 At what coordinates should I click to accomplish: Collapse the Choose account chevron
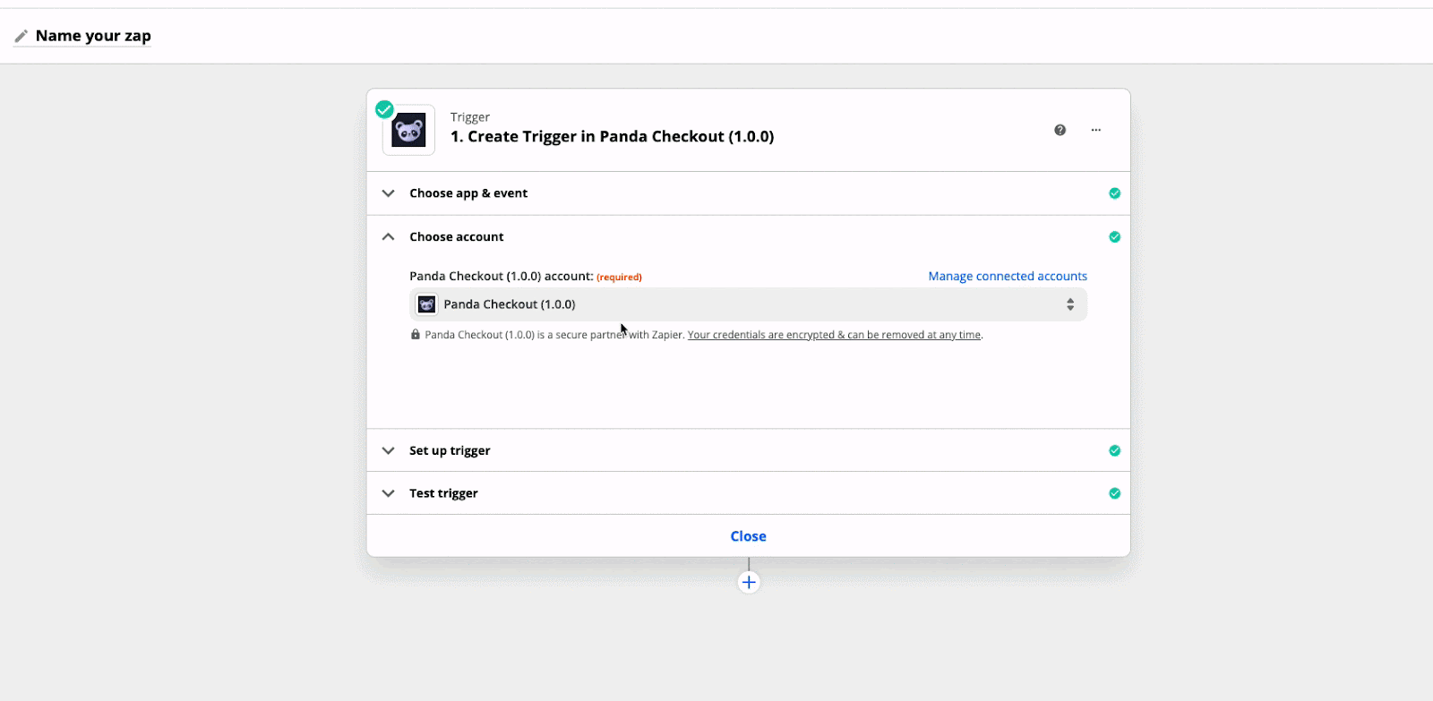point(388,237)
